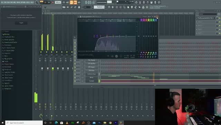
Task: Toggle the loop recording icon
Action: point(79,2)
